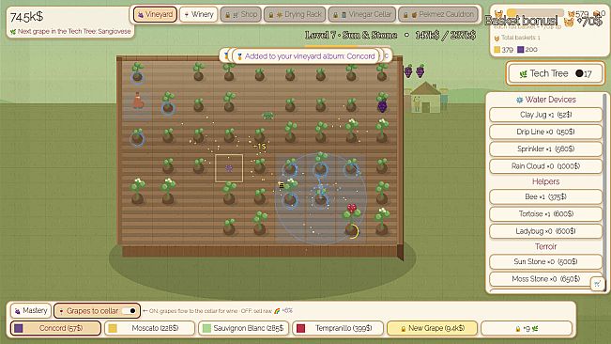Open the cart icon below Moss Stone

(597, 284)
